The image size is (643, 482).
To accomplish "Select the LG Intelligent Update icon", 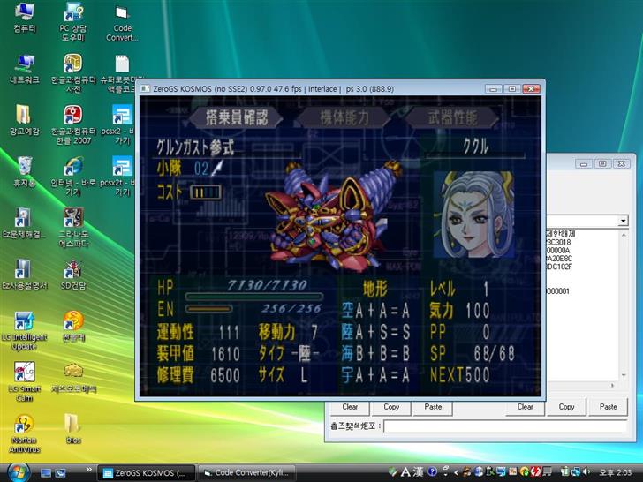I will click(24, 331).
